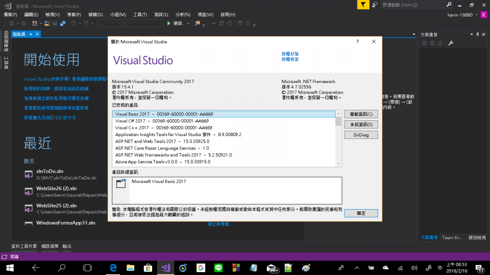Click the DxDiag button

click(361, 135)
